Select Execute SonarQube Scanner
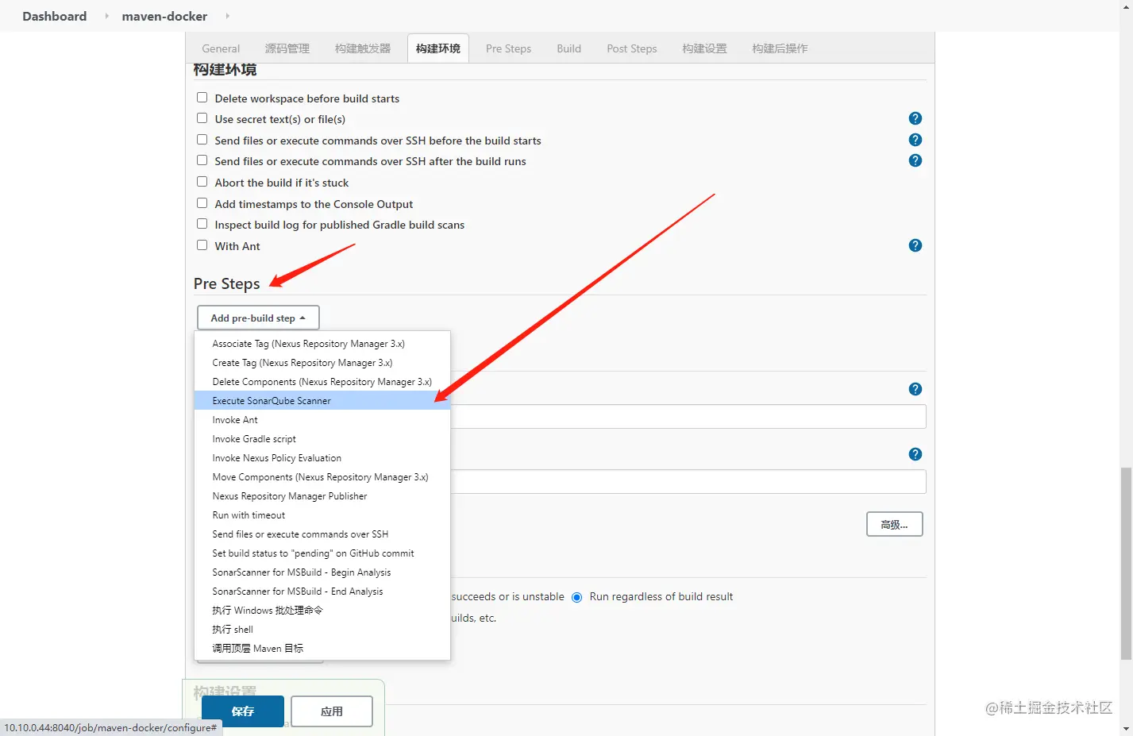The image size is (1133, 736). [x=322, y=401]
